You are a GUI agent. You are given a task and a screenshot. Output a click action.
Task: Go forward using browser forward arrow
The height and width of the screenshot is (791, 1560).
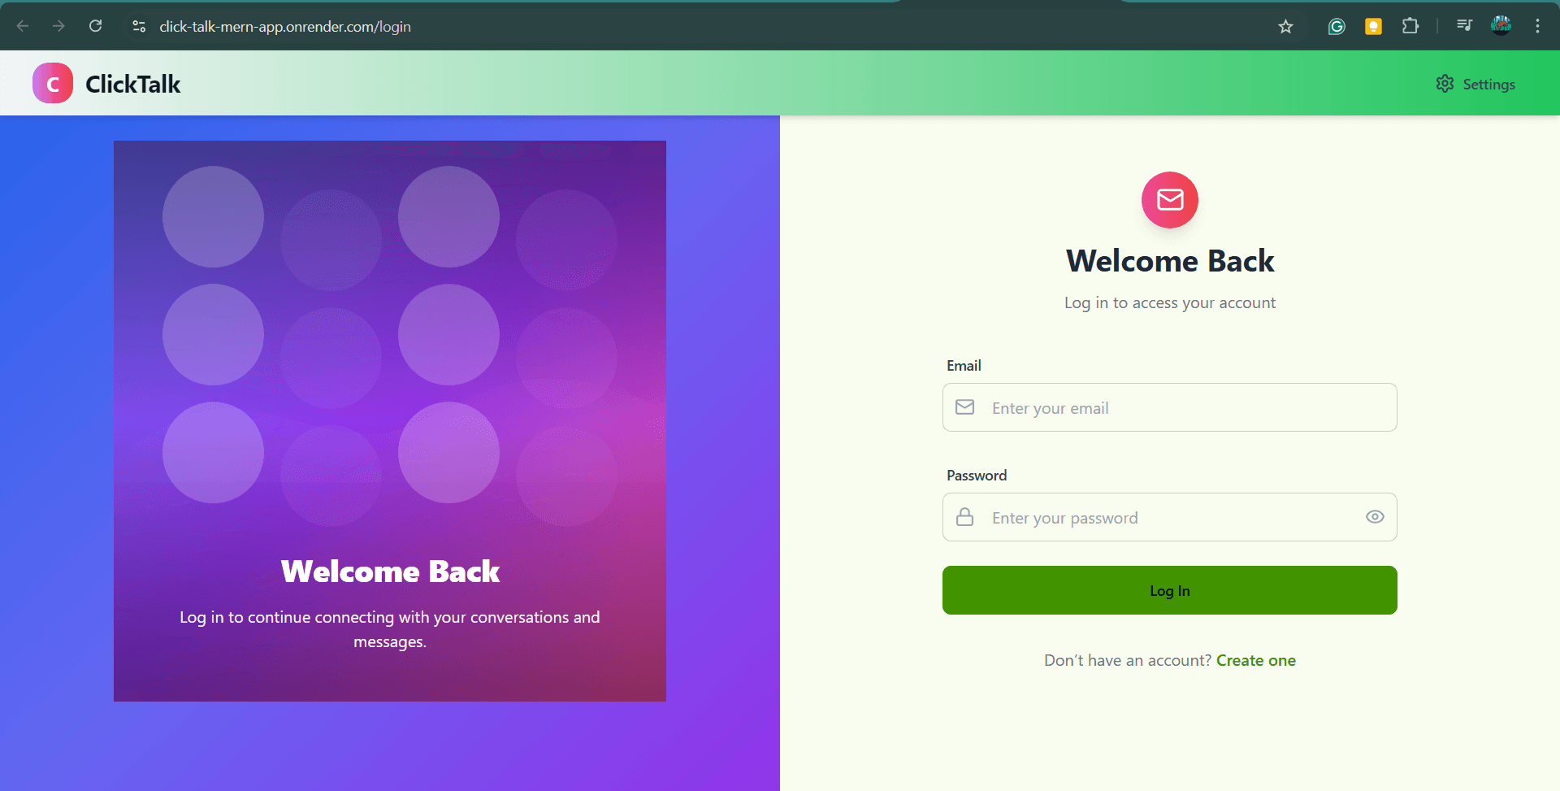[x=58, y=26]
